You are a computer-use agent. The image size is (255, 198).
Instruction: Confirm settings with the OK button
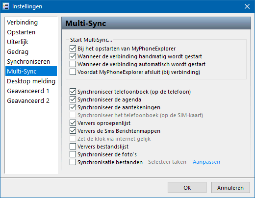(x=187, y=188)
